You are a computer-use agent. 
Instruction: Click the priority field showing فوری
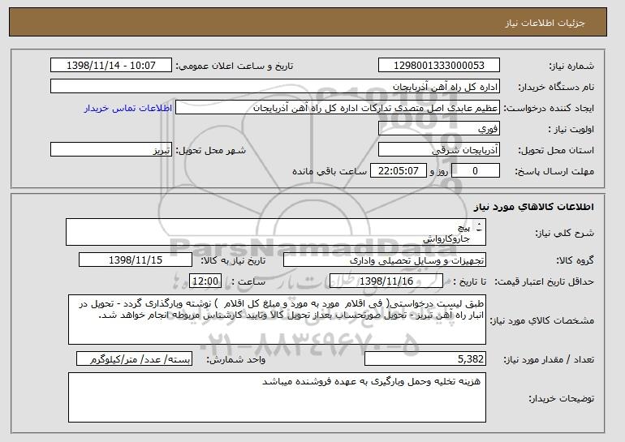(x=439, y=129)
